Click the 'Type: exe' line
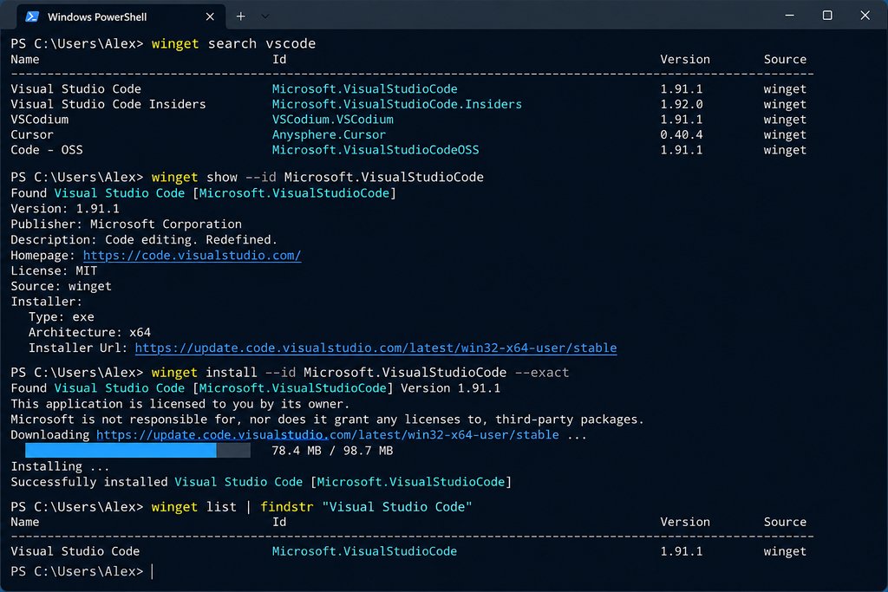Viewport: 888px width, 592px height. [62, 317]
